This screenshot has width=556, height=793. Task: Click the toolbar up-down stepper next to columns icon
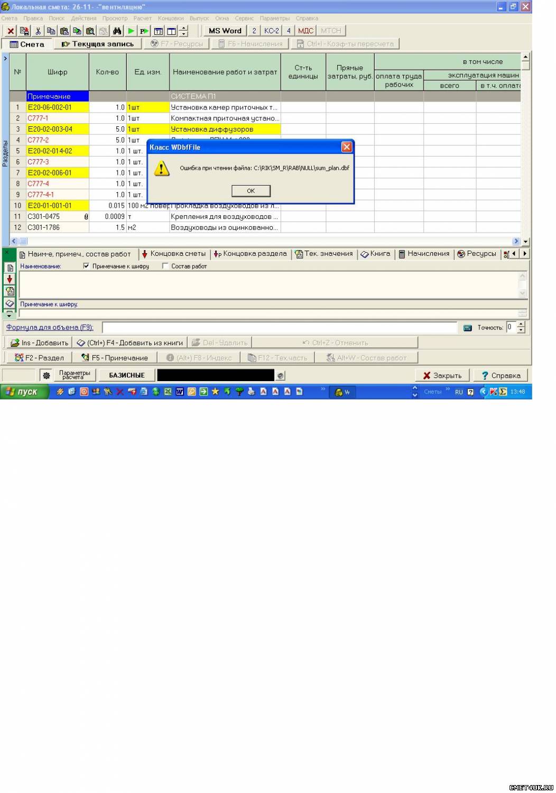tap(183, 31)
